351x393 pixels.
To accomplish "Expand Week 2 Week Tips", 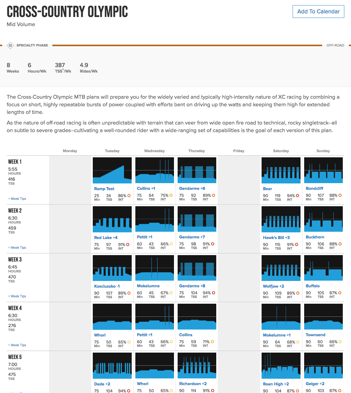I will [17, 248].
